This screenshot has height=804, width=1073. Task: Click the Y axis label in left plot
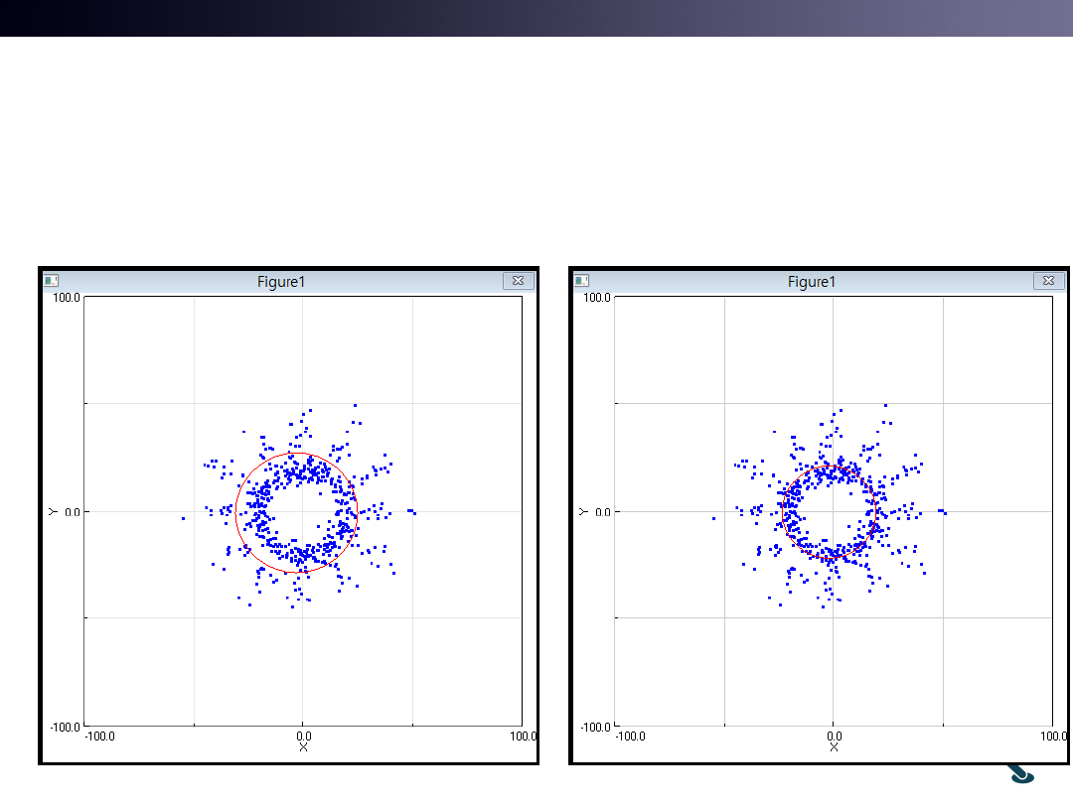click(x=52, y=511)
